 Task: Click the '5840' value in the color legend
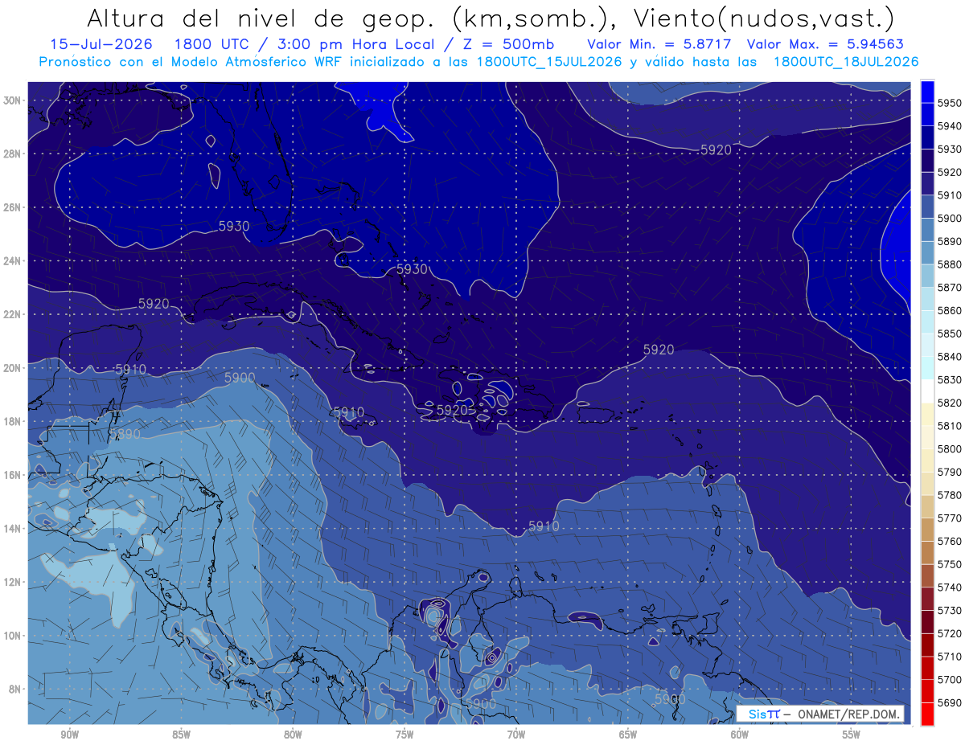pos(950,357)
